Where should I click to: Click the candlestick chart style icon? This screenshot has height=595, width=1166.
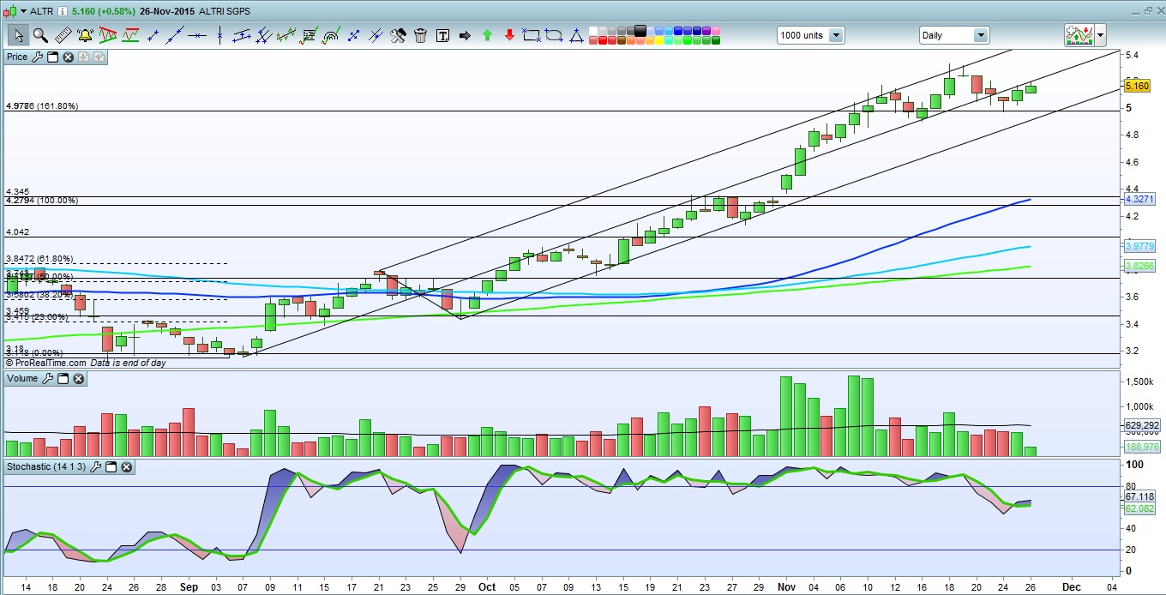[9, 11]
